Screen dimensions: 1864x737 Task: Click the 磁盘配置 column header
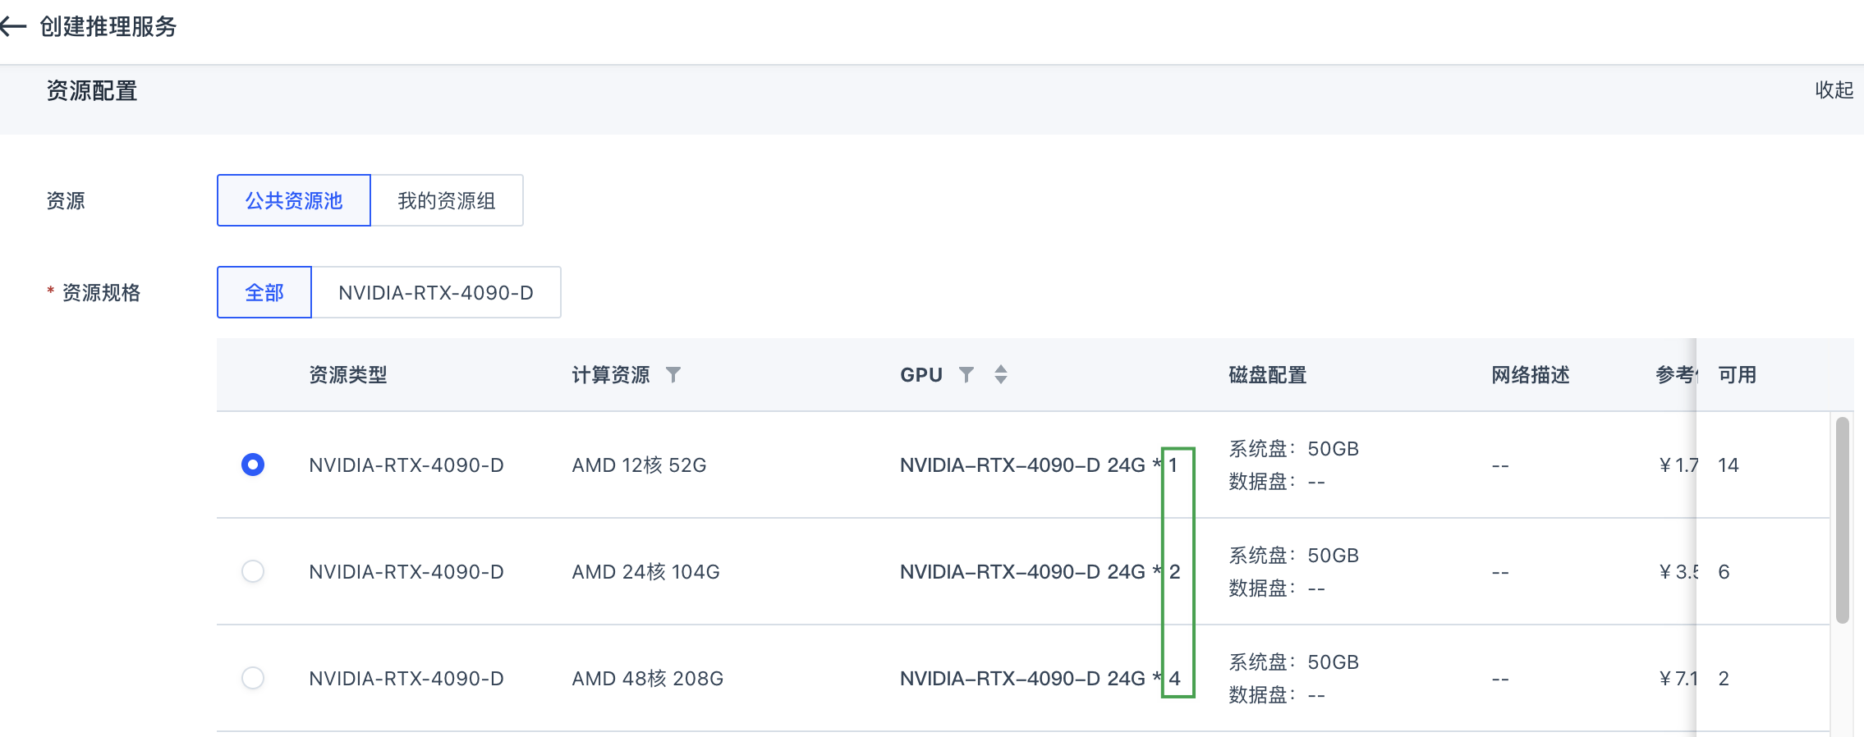click(x=1268, y=375)
